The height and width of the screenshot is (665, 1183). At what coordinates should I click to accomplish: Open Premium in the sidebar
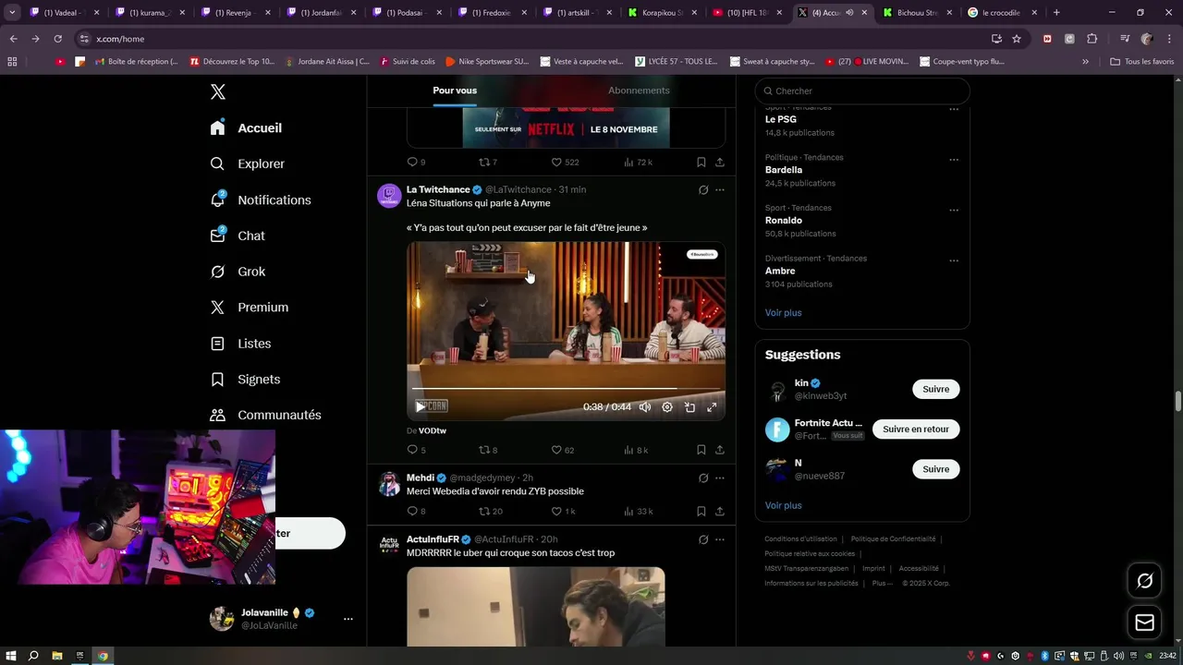pyautogui.click(x=249, y=308)
